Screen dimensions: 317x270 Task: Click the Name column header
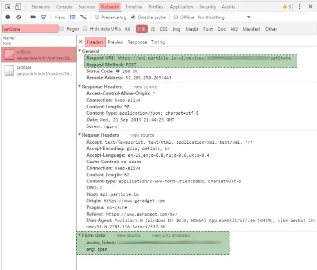pos(9,38)
